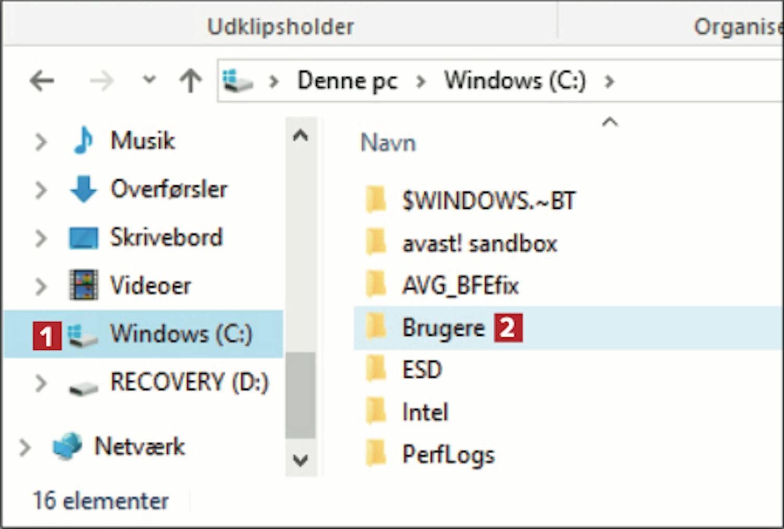Click the Overførsler download icon
Viewport: 784px width, 529px height.
point(83,189)
